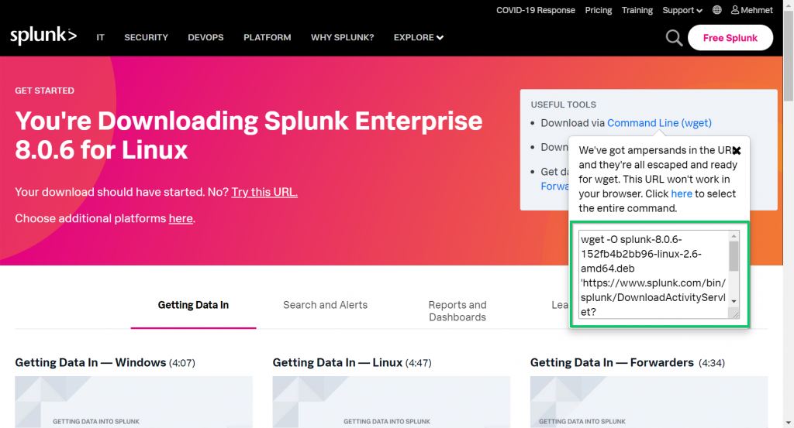Click the page heading mentioning 8.0.6 for Linux
Screen dimensions: 794x428
[249, 135]
